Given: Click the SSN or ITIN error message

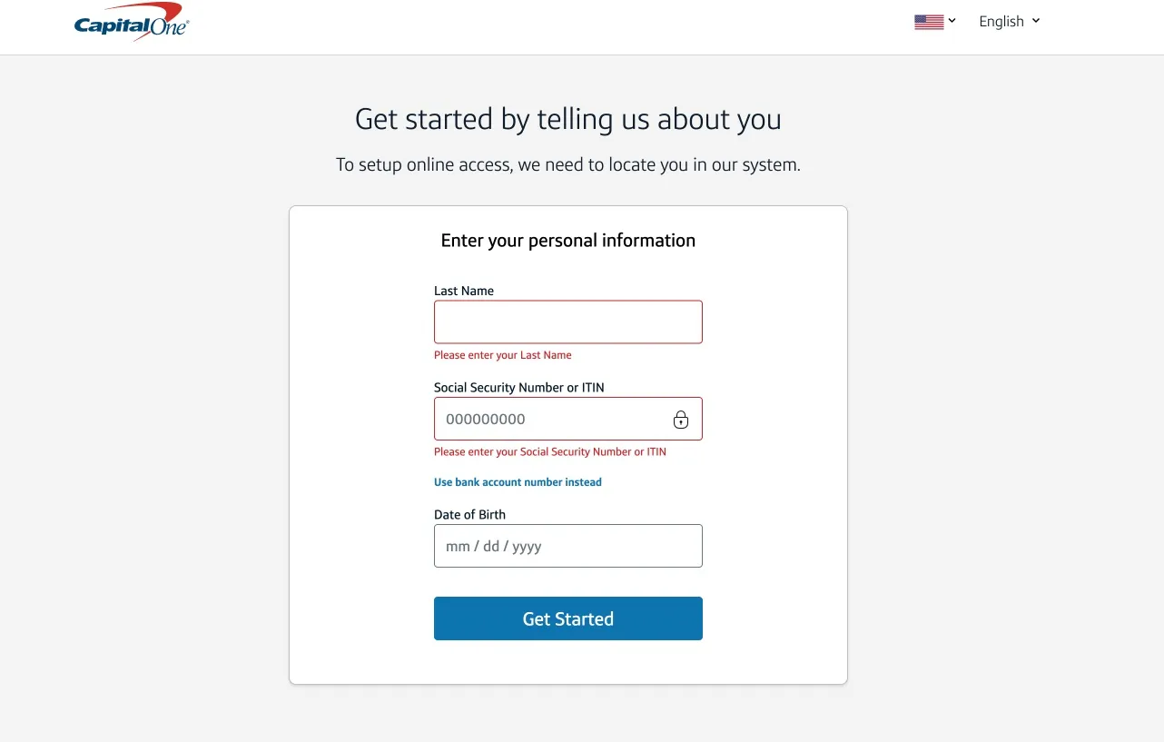Looking at the screenshot, I should pos(550,451).
